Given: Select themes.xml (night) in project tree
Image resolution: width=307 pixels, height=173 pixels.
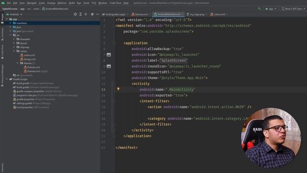Looking at the screenshot, I should (35, 71).
